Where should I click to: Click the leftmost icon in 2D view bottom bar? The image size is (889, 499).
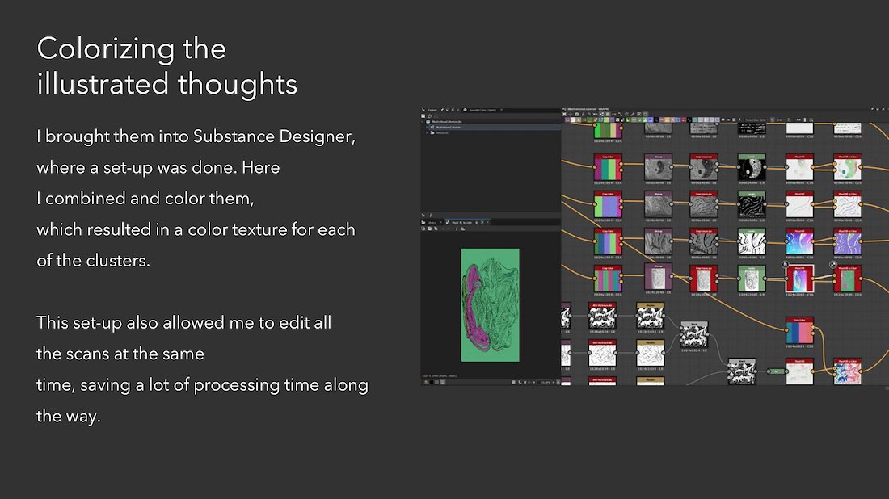pos(427,382)
